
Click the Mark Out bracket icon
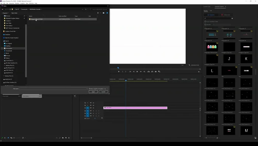click(126, 72)
